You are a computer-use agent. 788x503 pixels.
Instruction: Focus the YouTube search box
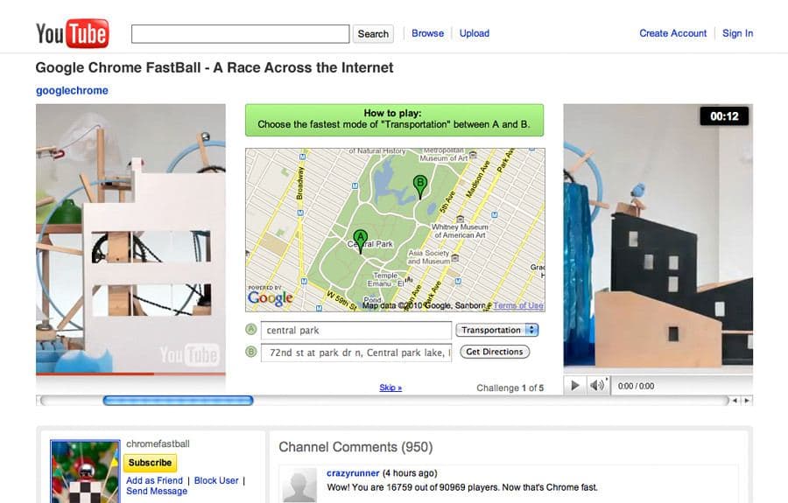point(240,33)
